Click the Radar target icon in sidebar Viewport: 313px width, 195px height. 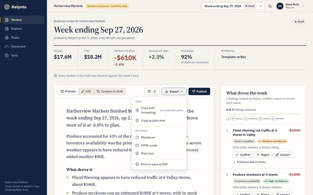tap(7, 38)
